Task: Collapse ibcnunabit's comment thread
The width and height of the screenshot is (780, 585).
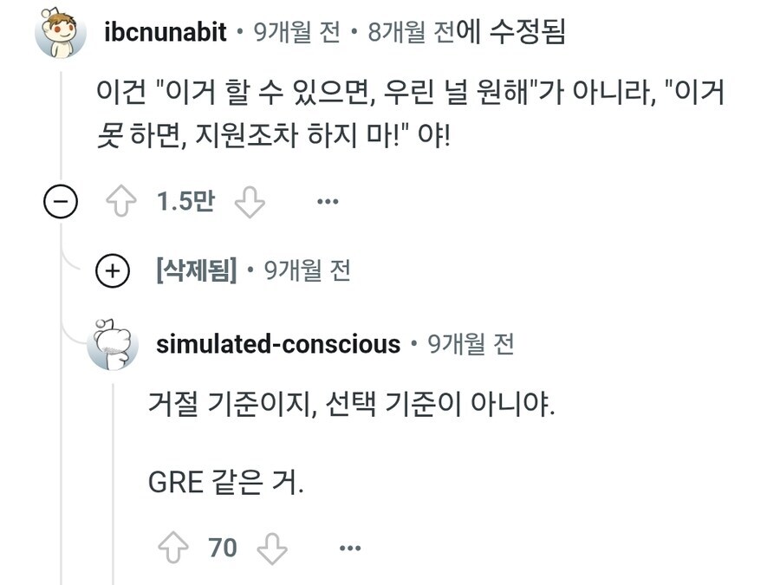Action: tap(60, 203)
